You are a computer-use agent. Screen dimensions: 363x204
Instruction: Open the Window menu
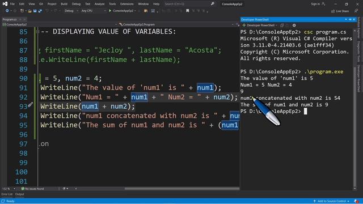click(x=143, y=4)
